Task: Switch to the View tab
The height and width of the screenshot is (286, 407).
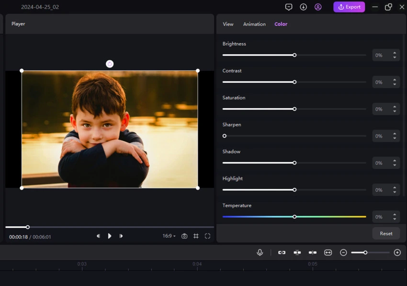Action: pos(228,24)
